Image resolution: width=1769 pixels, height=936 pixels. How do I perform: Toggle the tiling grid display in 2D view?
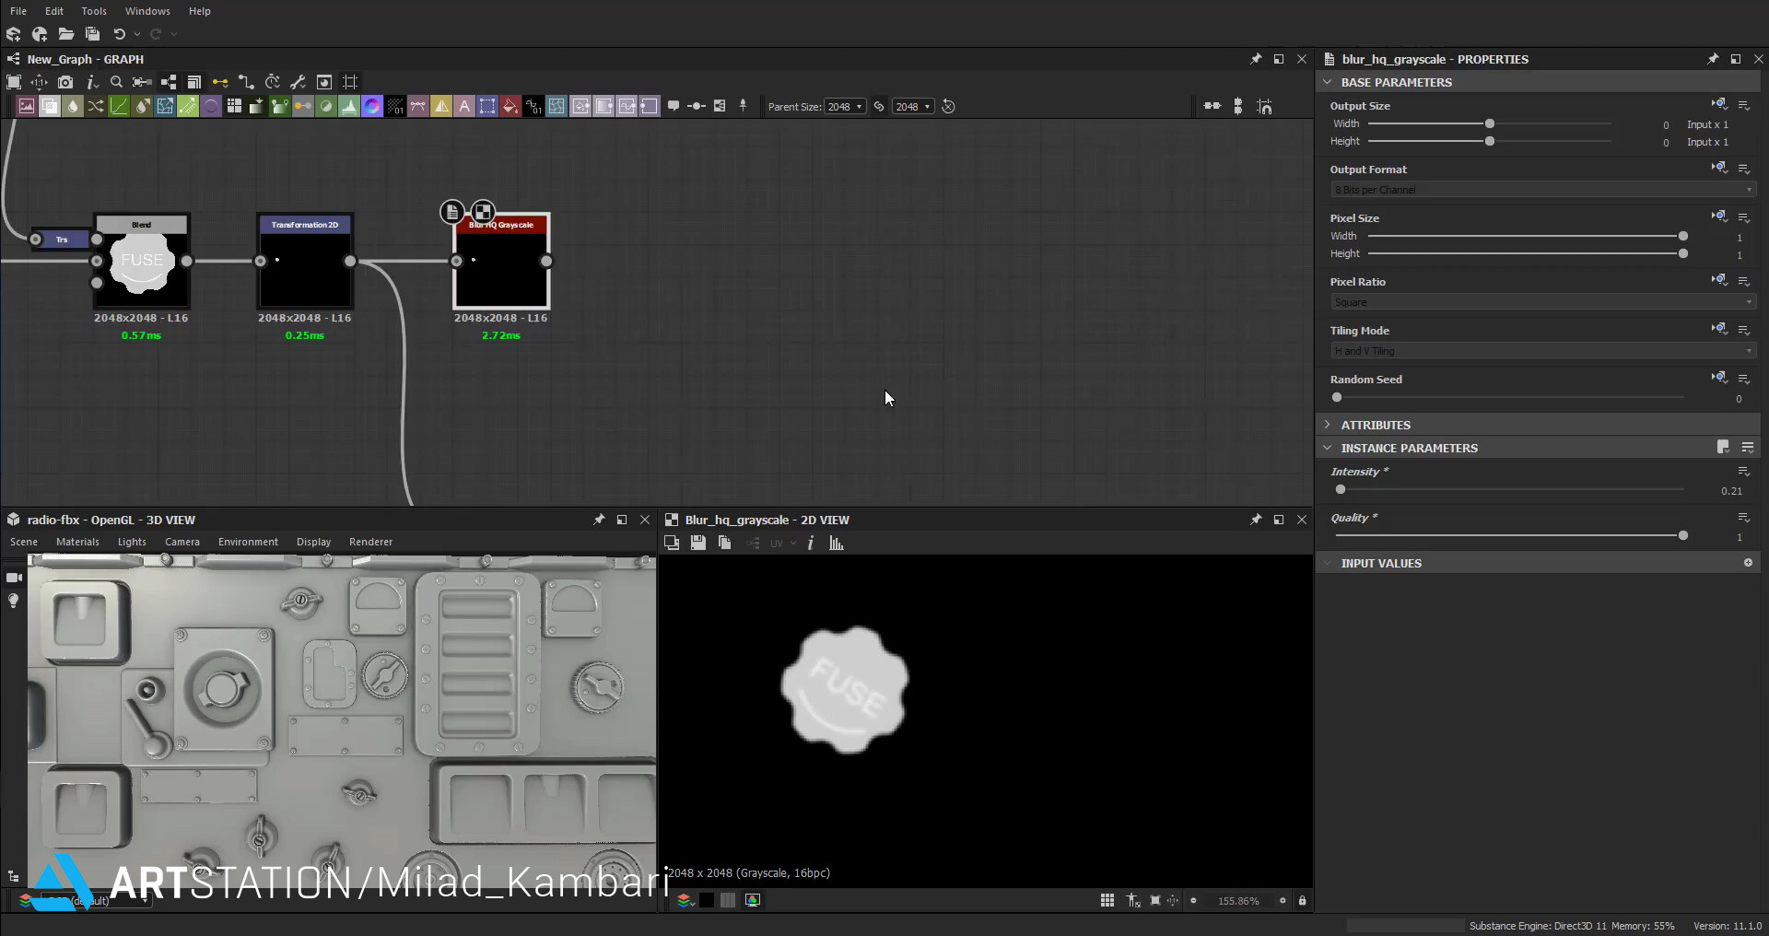point(1107,901)
